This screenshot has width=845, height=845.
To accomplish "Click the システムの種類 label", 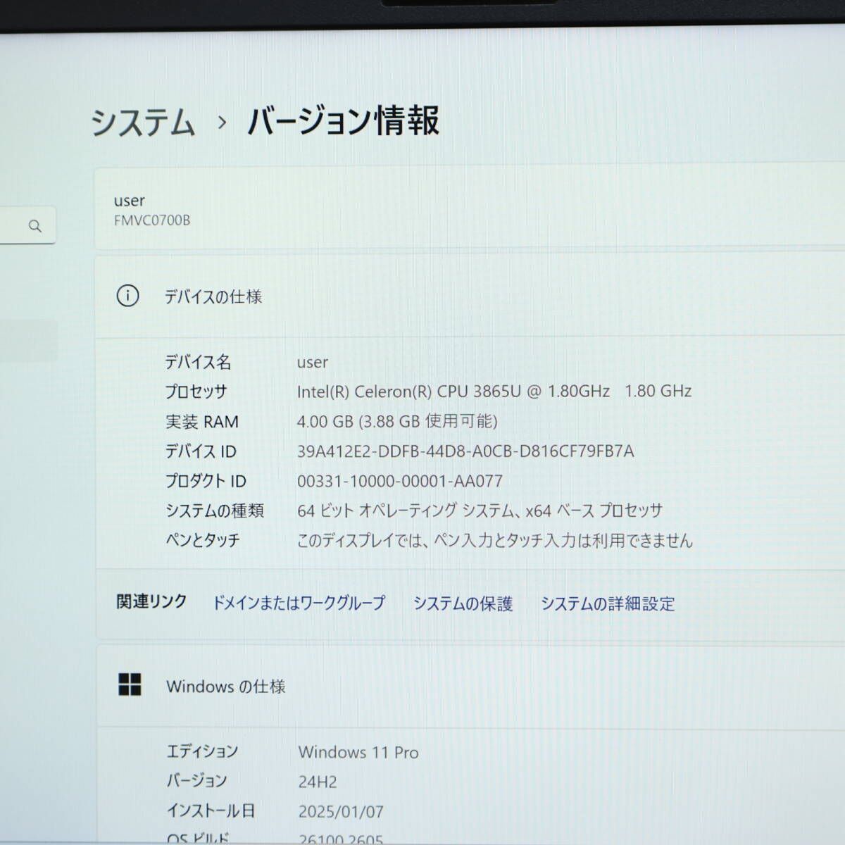I will pyautogui.click(x=214, y=511).
